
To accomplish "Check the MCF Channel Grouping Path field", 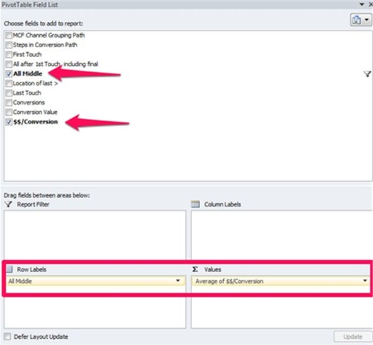I will [8, 35].
